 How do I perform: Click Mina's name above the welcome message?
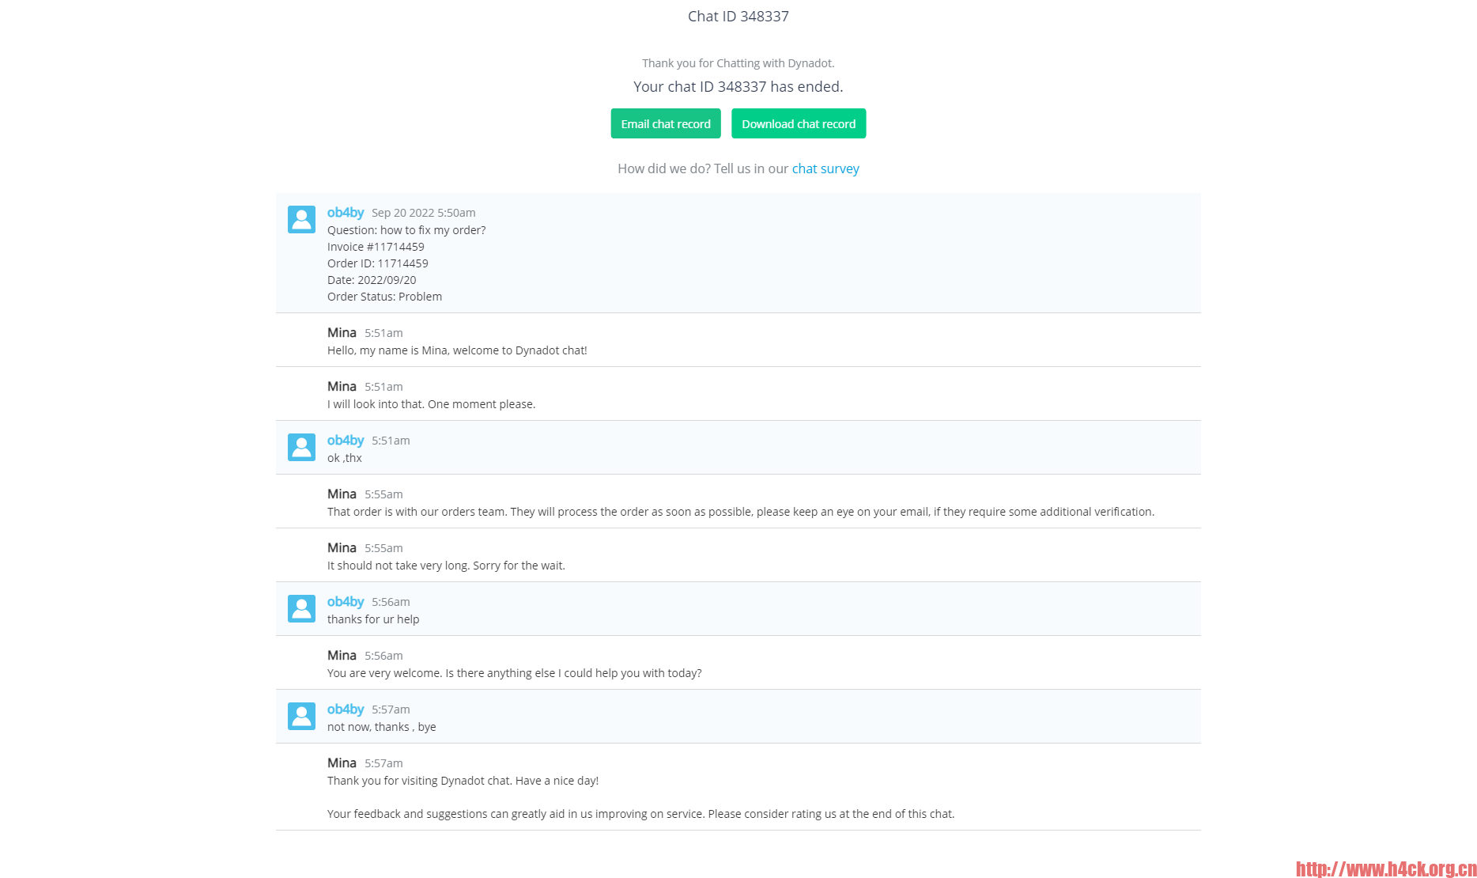tap(342, 332)
